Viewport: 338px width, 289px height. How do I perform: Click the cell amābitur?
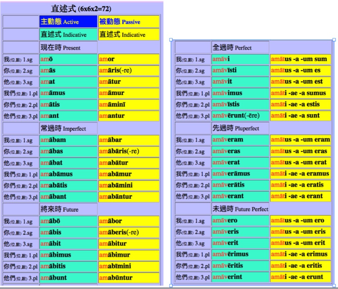click(129, 244)
